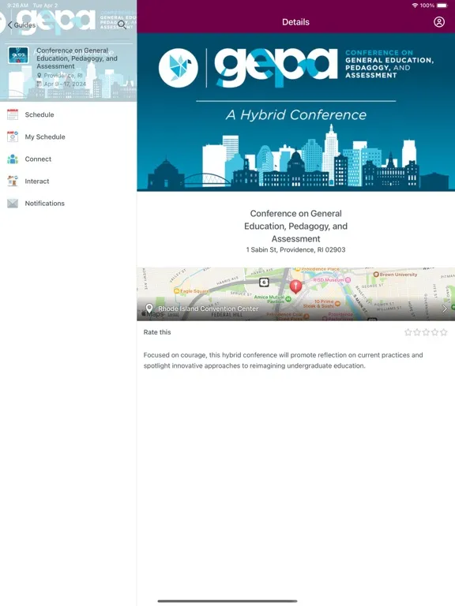The height and width of the screenshot is (606, 455).
Task: Tap the Rate this label
Action: point(157,332)
